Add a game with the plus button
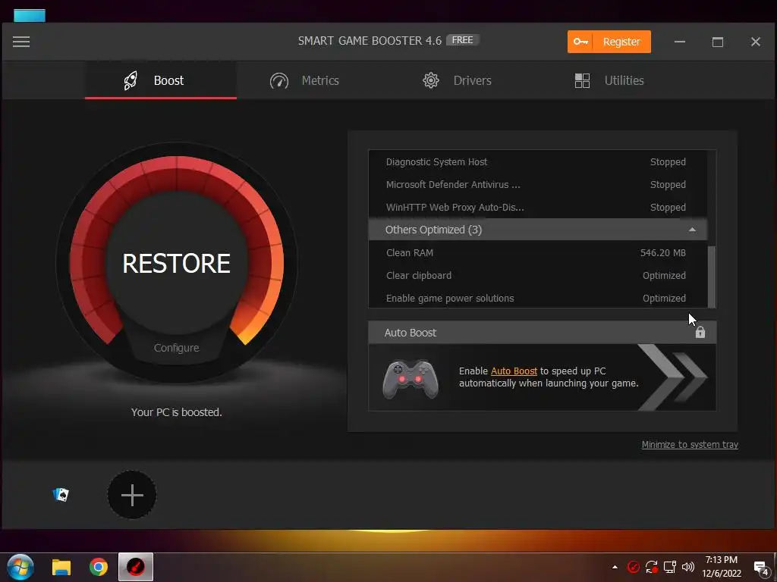This screenshot has height=582, width=777. click(x=132, y=495)
